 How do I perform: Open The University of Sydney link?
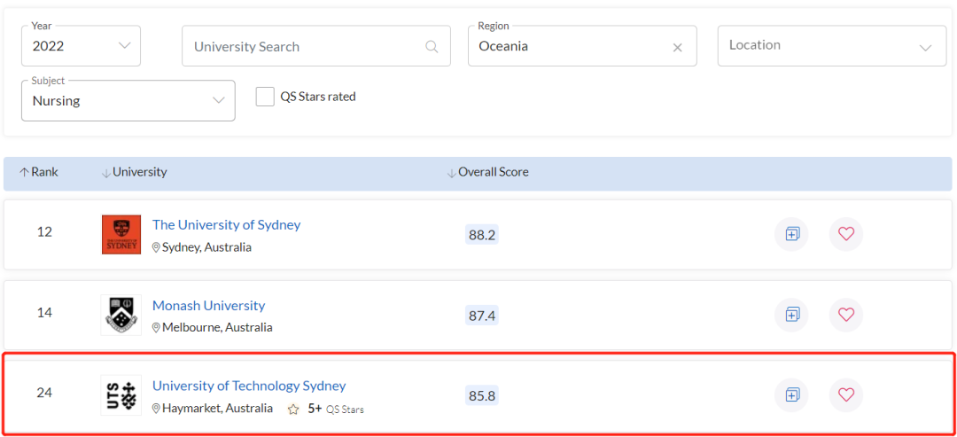(x=227, y=224)
